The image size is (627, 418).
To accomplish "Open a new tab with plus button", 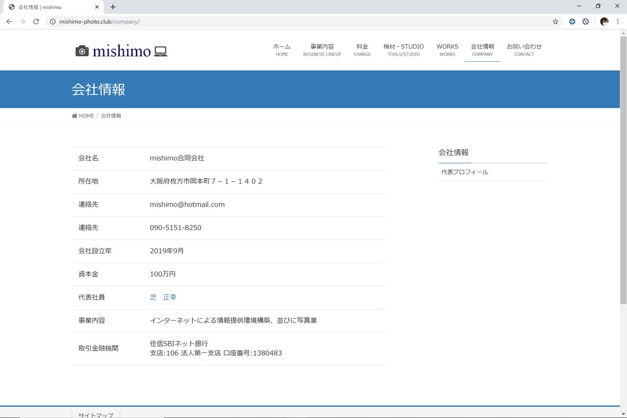I will (113, 7).
